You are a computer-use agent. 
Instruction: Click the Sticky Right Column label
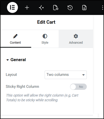[x=22, y=87]
